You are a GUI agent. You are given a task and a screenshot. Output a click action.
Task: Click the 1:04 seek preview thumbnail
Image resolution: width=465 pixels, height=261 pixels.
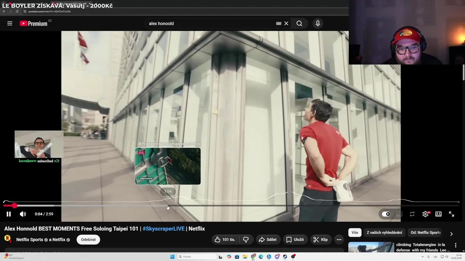coord(168,166)
